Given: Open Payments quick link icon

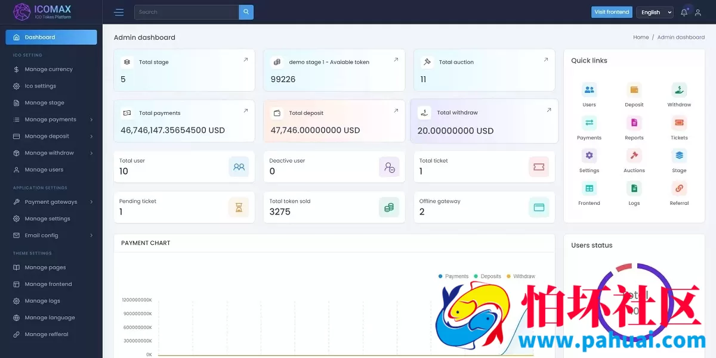Looking at the screenshot, I should pos(589,123).
